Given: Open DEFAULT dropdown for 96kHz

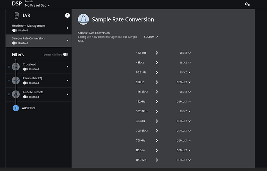Looking at the screenshot, I should (183, 82).
